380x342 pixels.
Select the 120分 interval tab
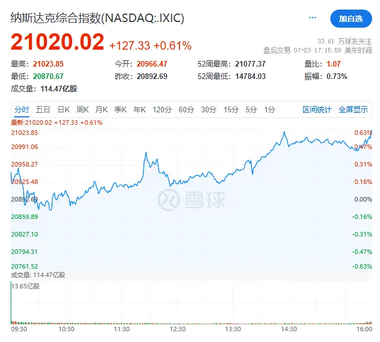[162, 109]
